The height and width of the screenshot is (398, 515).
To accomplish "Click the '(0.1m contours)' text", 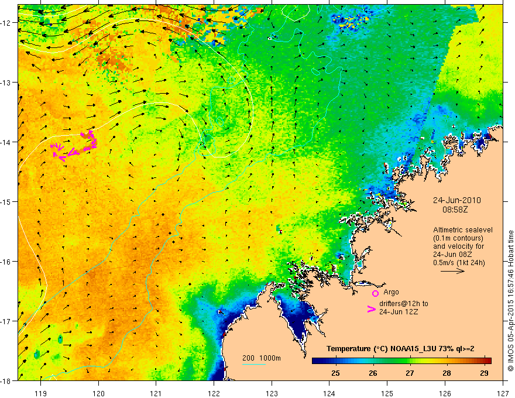I will [458, 238].
